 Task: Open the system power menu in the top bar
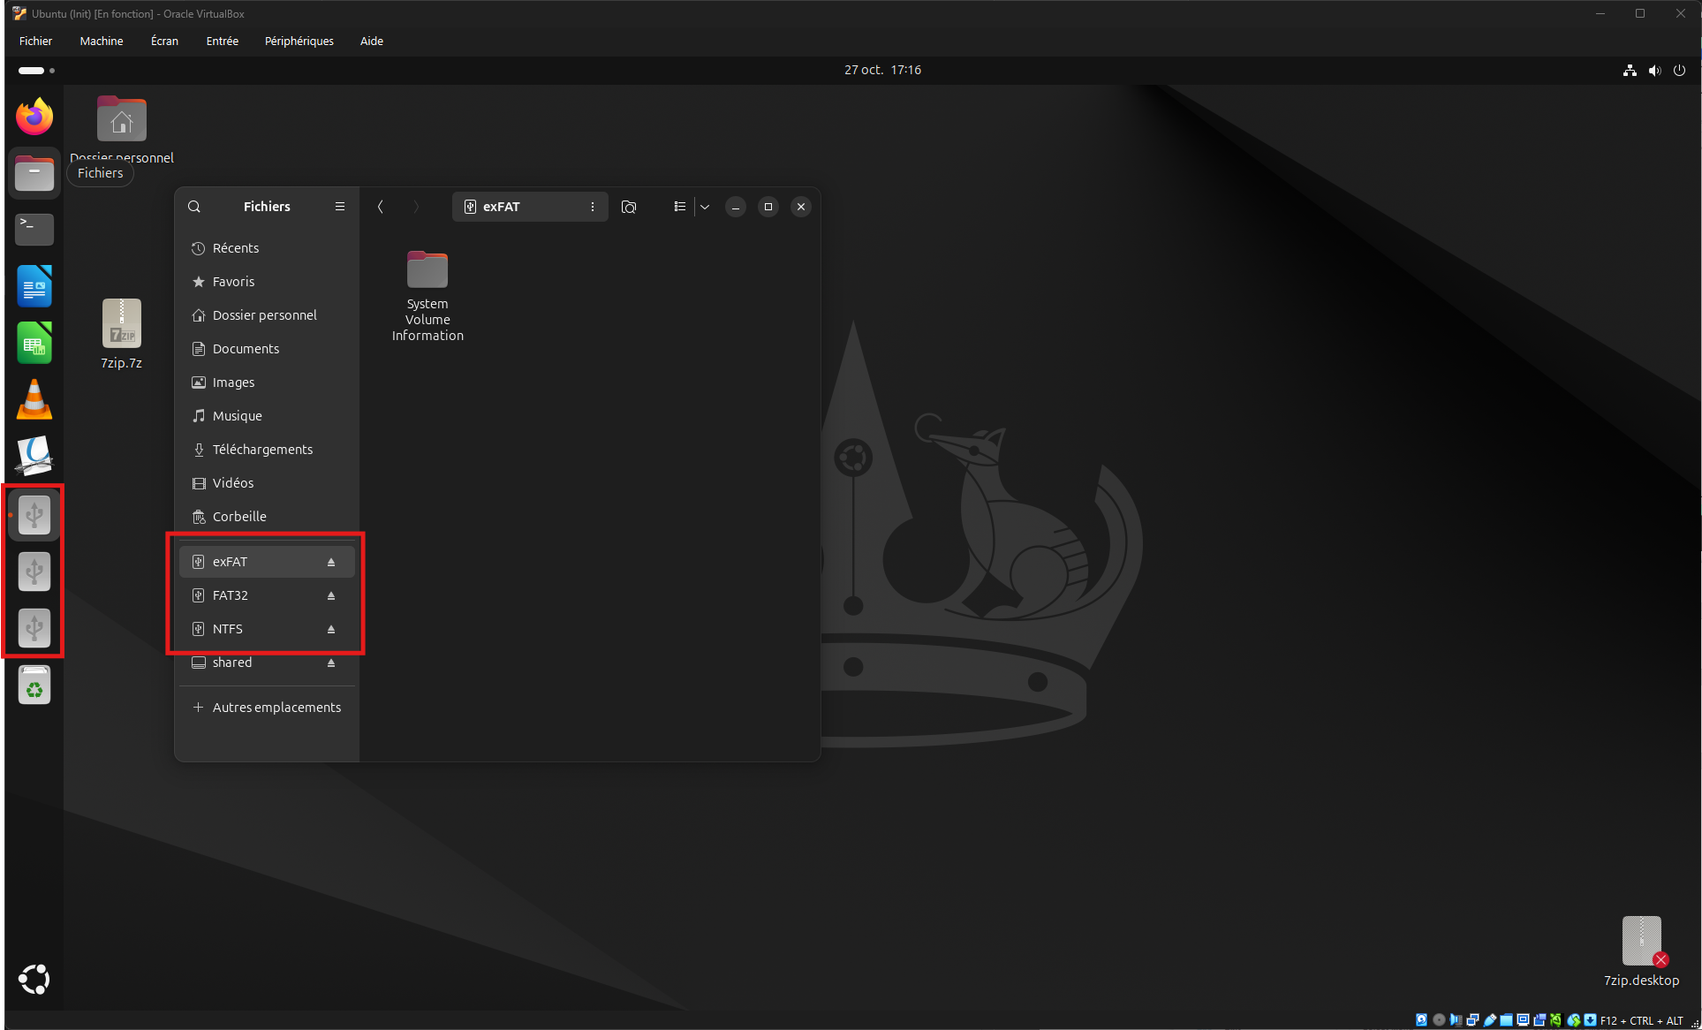pyautogui.click(x=1679, y=70)
